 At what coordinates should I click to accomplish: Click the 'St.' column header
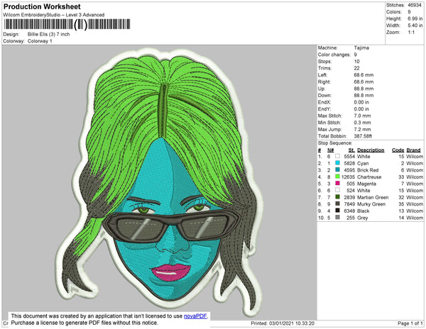351,150
